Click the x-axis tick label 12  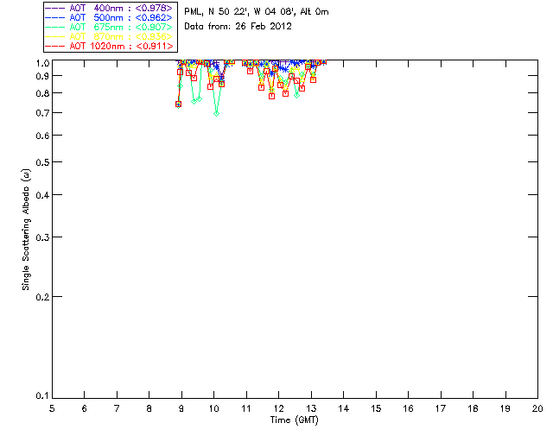pyautogui.click(x=278, y=408)
